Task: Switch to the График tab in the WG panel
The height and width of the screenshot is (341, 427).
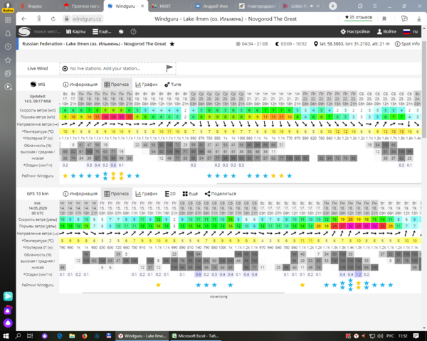Action: pos(146,84)
